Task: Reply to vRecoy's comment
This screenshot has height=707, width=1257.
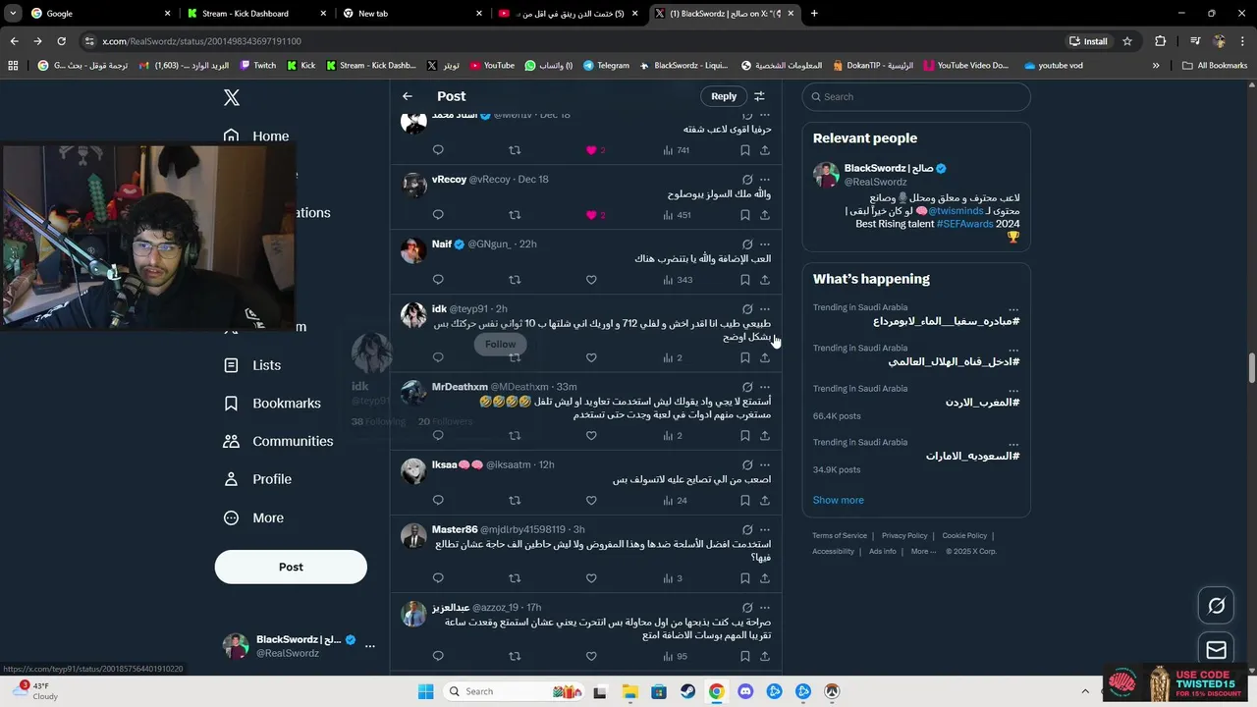Action: [438, 215]
